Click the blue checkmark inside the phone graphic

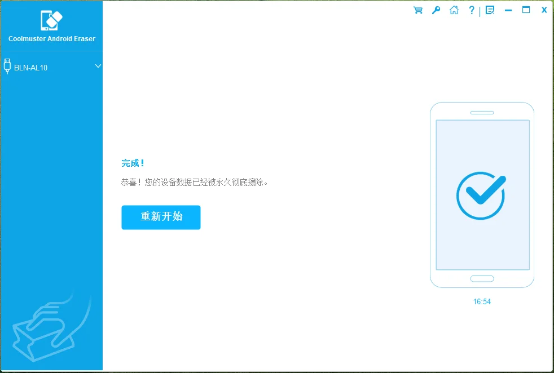[x=481, y=196]
